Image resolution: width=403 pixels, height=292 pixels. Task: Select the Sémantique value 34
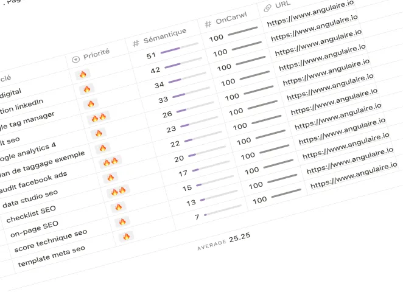(159, 85)
